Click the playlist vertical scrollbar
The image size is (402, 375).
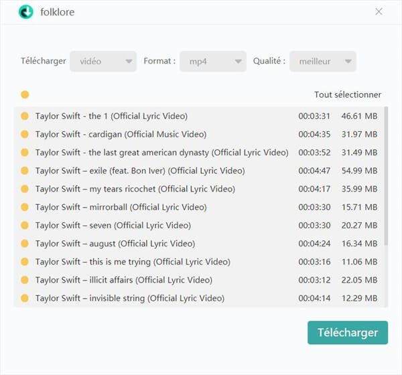click(x=386, y=176)
